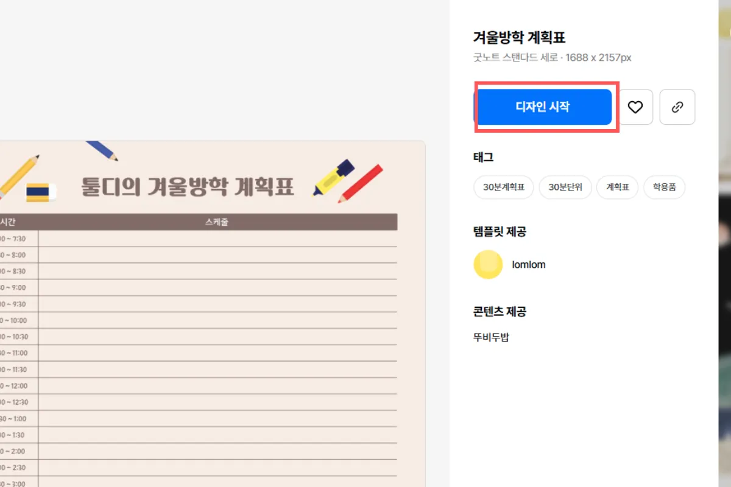The height and width of the screenshot is (487, 731).
Task: Click lomlom's round yellow profile avatar
Action: 487,264
